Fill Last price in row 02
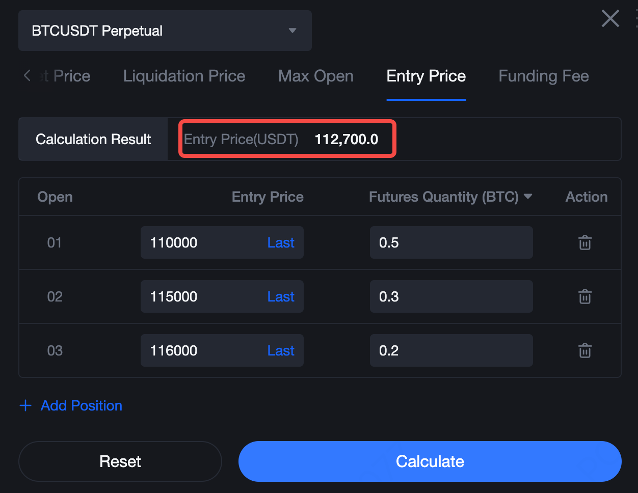This screenshot has height=493, width=638. coord(281,296)
